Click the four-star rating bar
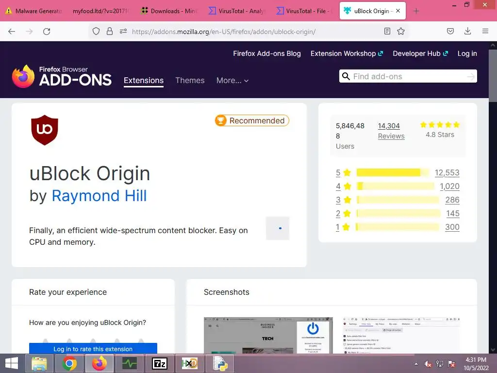Viewport: 497px width, 373px height. click(x=395, y=186)
